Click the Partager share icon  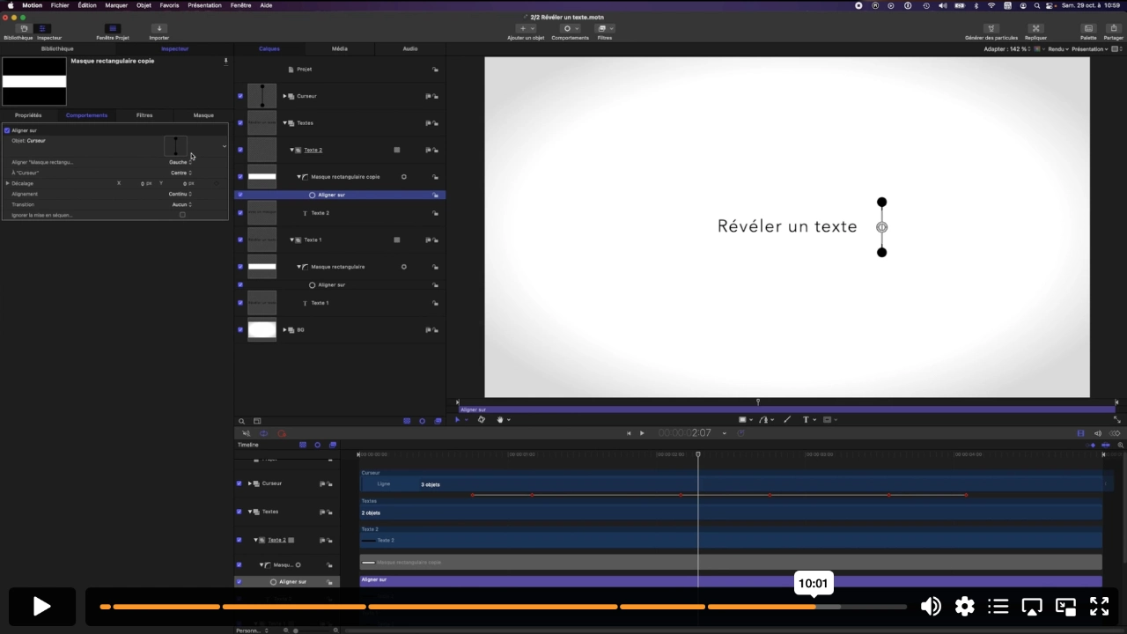pyautogui.click(x=1114, y=28)
